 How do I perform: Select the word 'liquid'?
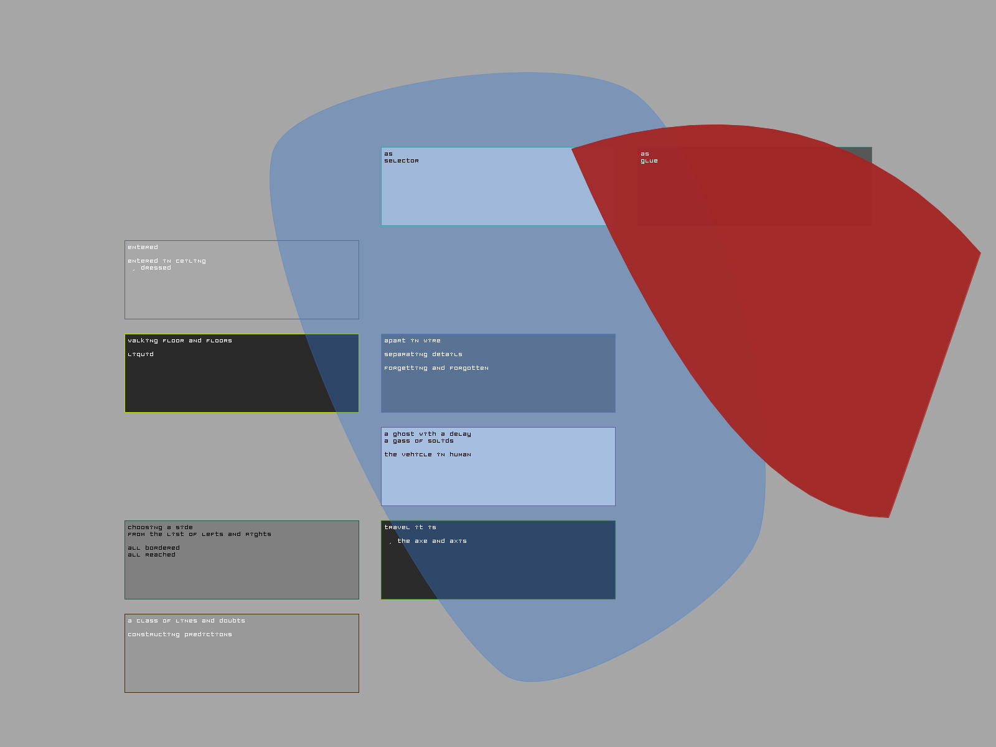click(x=140, y=354)
